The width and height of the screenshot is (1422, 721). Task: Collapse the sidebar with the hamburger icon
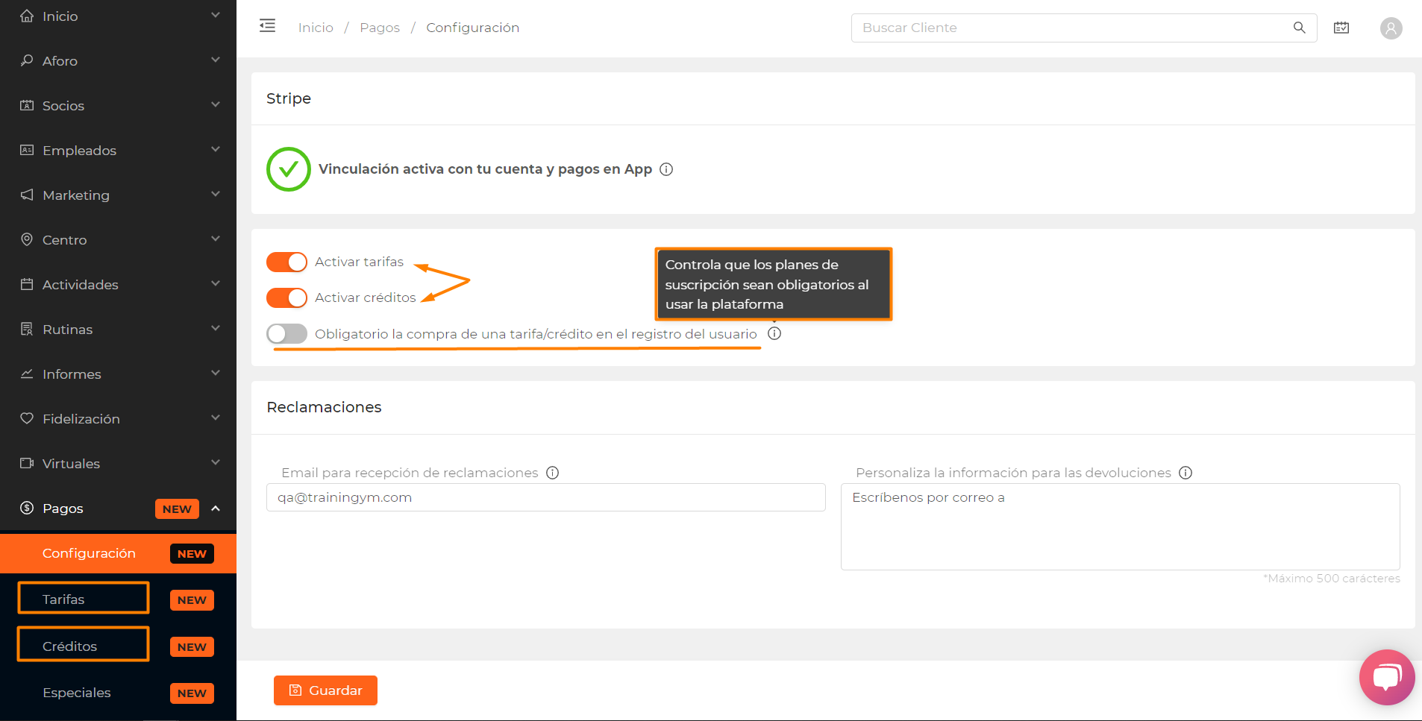tap(267, 26)
